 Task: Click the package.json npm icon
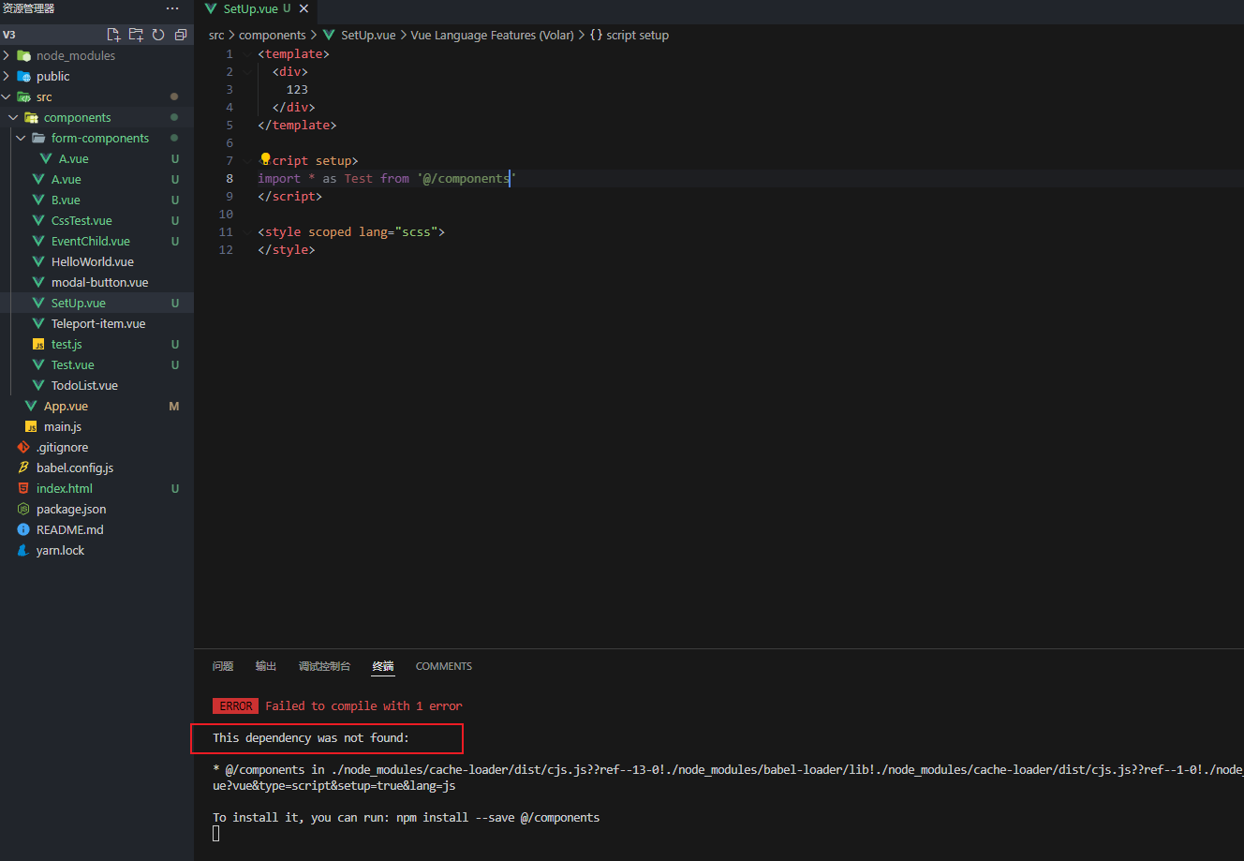(22, 509)
